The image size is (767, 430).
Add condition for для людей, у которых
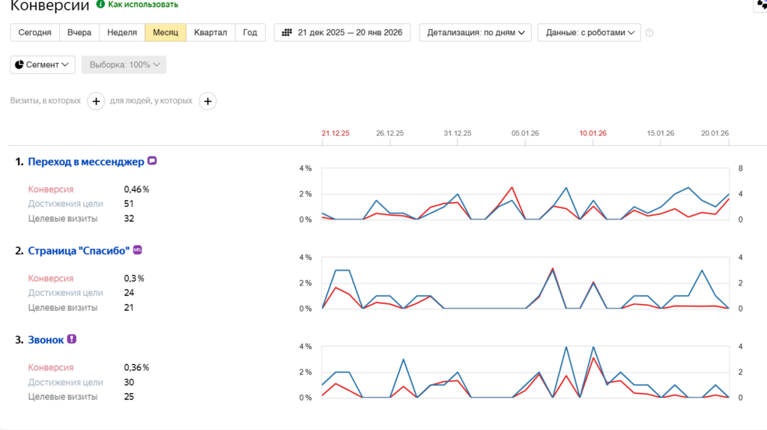[x=207, y=101]
